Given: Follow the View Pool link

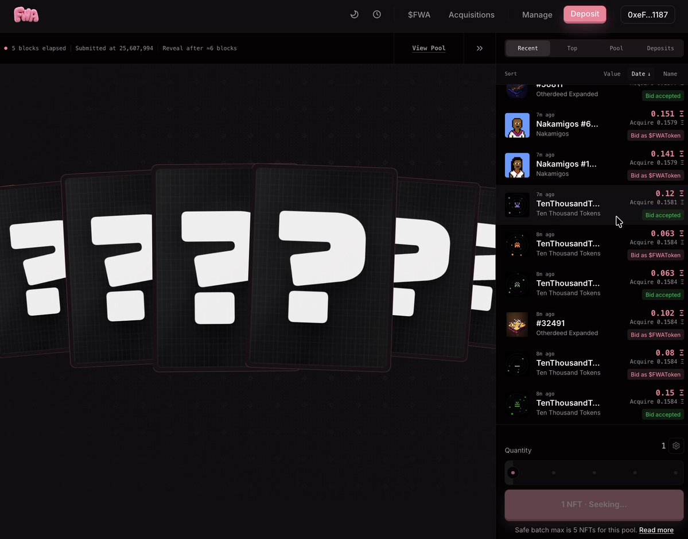Looking at the screenshot, I should pos(429,48).
